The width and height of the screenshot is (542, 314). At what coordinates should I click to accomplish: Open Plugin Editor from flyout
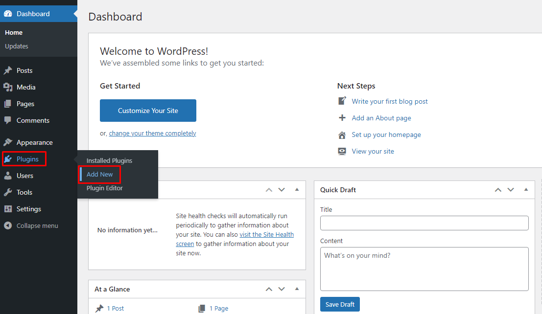[104, 188]
